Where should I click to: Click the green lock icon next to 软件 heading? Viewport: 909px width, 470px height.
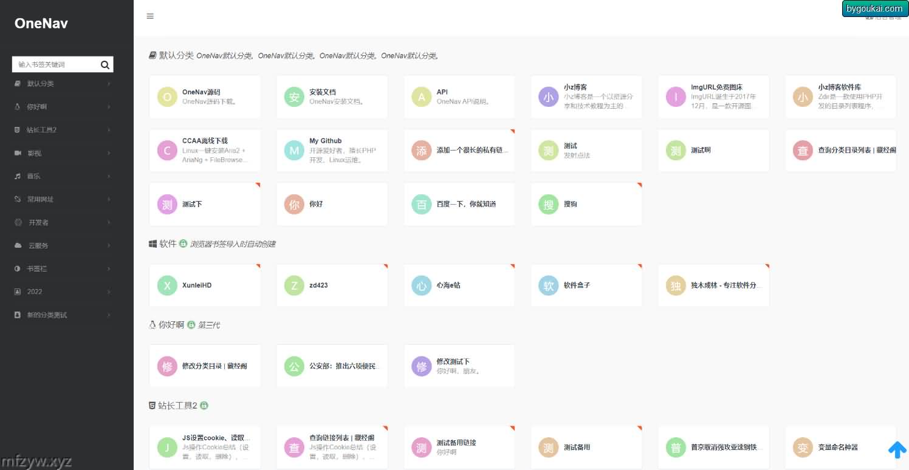click(x=183, y=244)
